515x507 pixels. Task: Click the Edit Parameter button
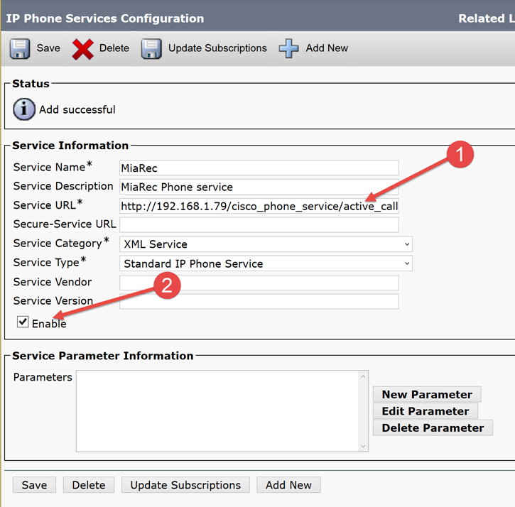[425, 411]
